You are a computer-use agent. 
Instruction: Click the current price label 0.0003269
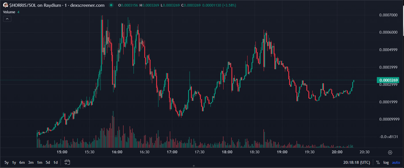[389, 80]
